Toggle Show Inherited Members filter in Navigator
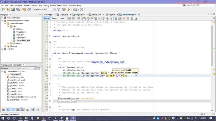Viewport: 216px width, 121px height. click(x=3, y=110)
